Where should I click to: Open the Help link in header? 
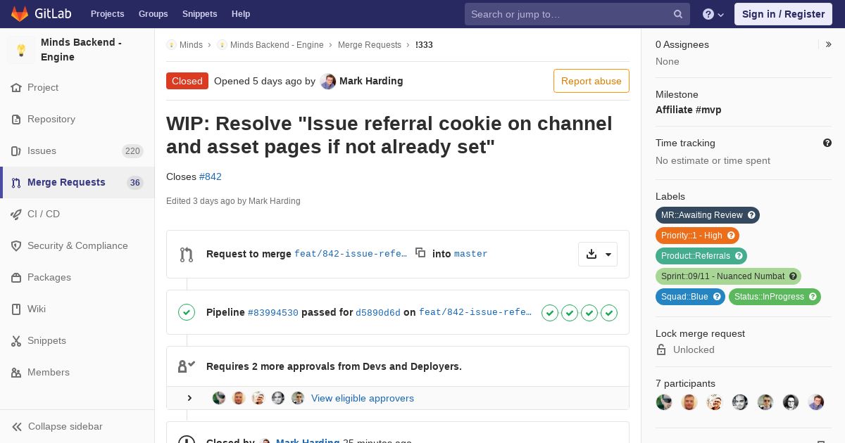tap(241, 14)
